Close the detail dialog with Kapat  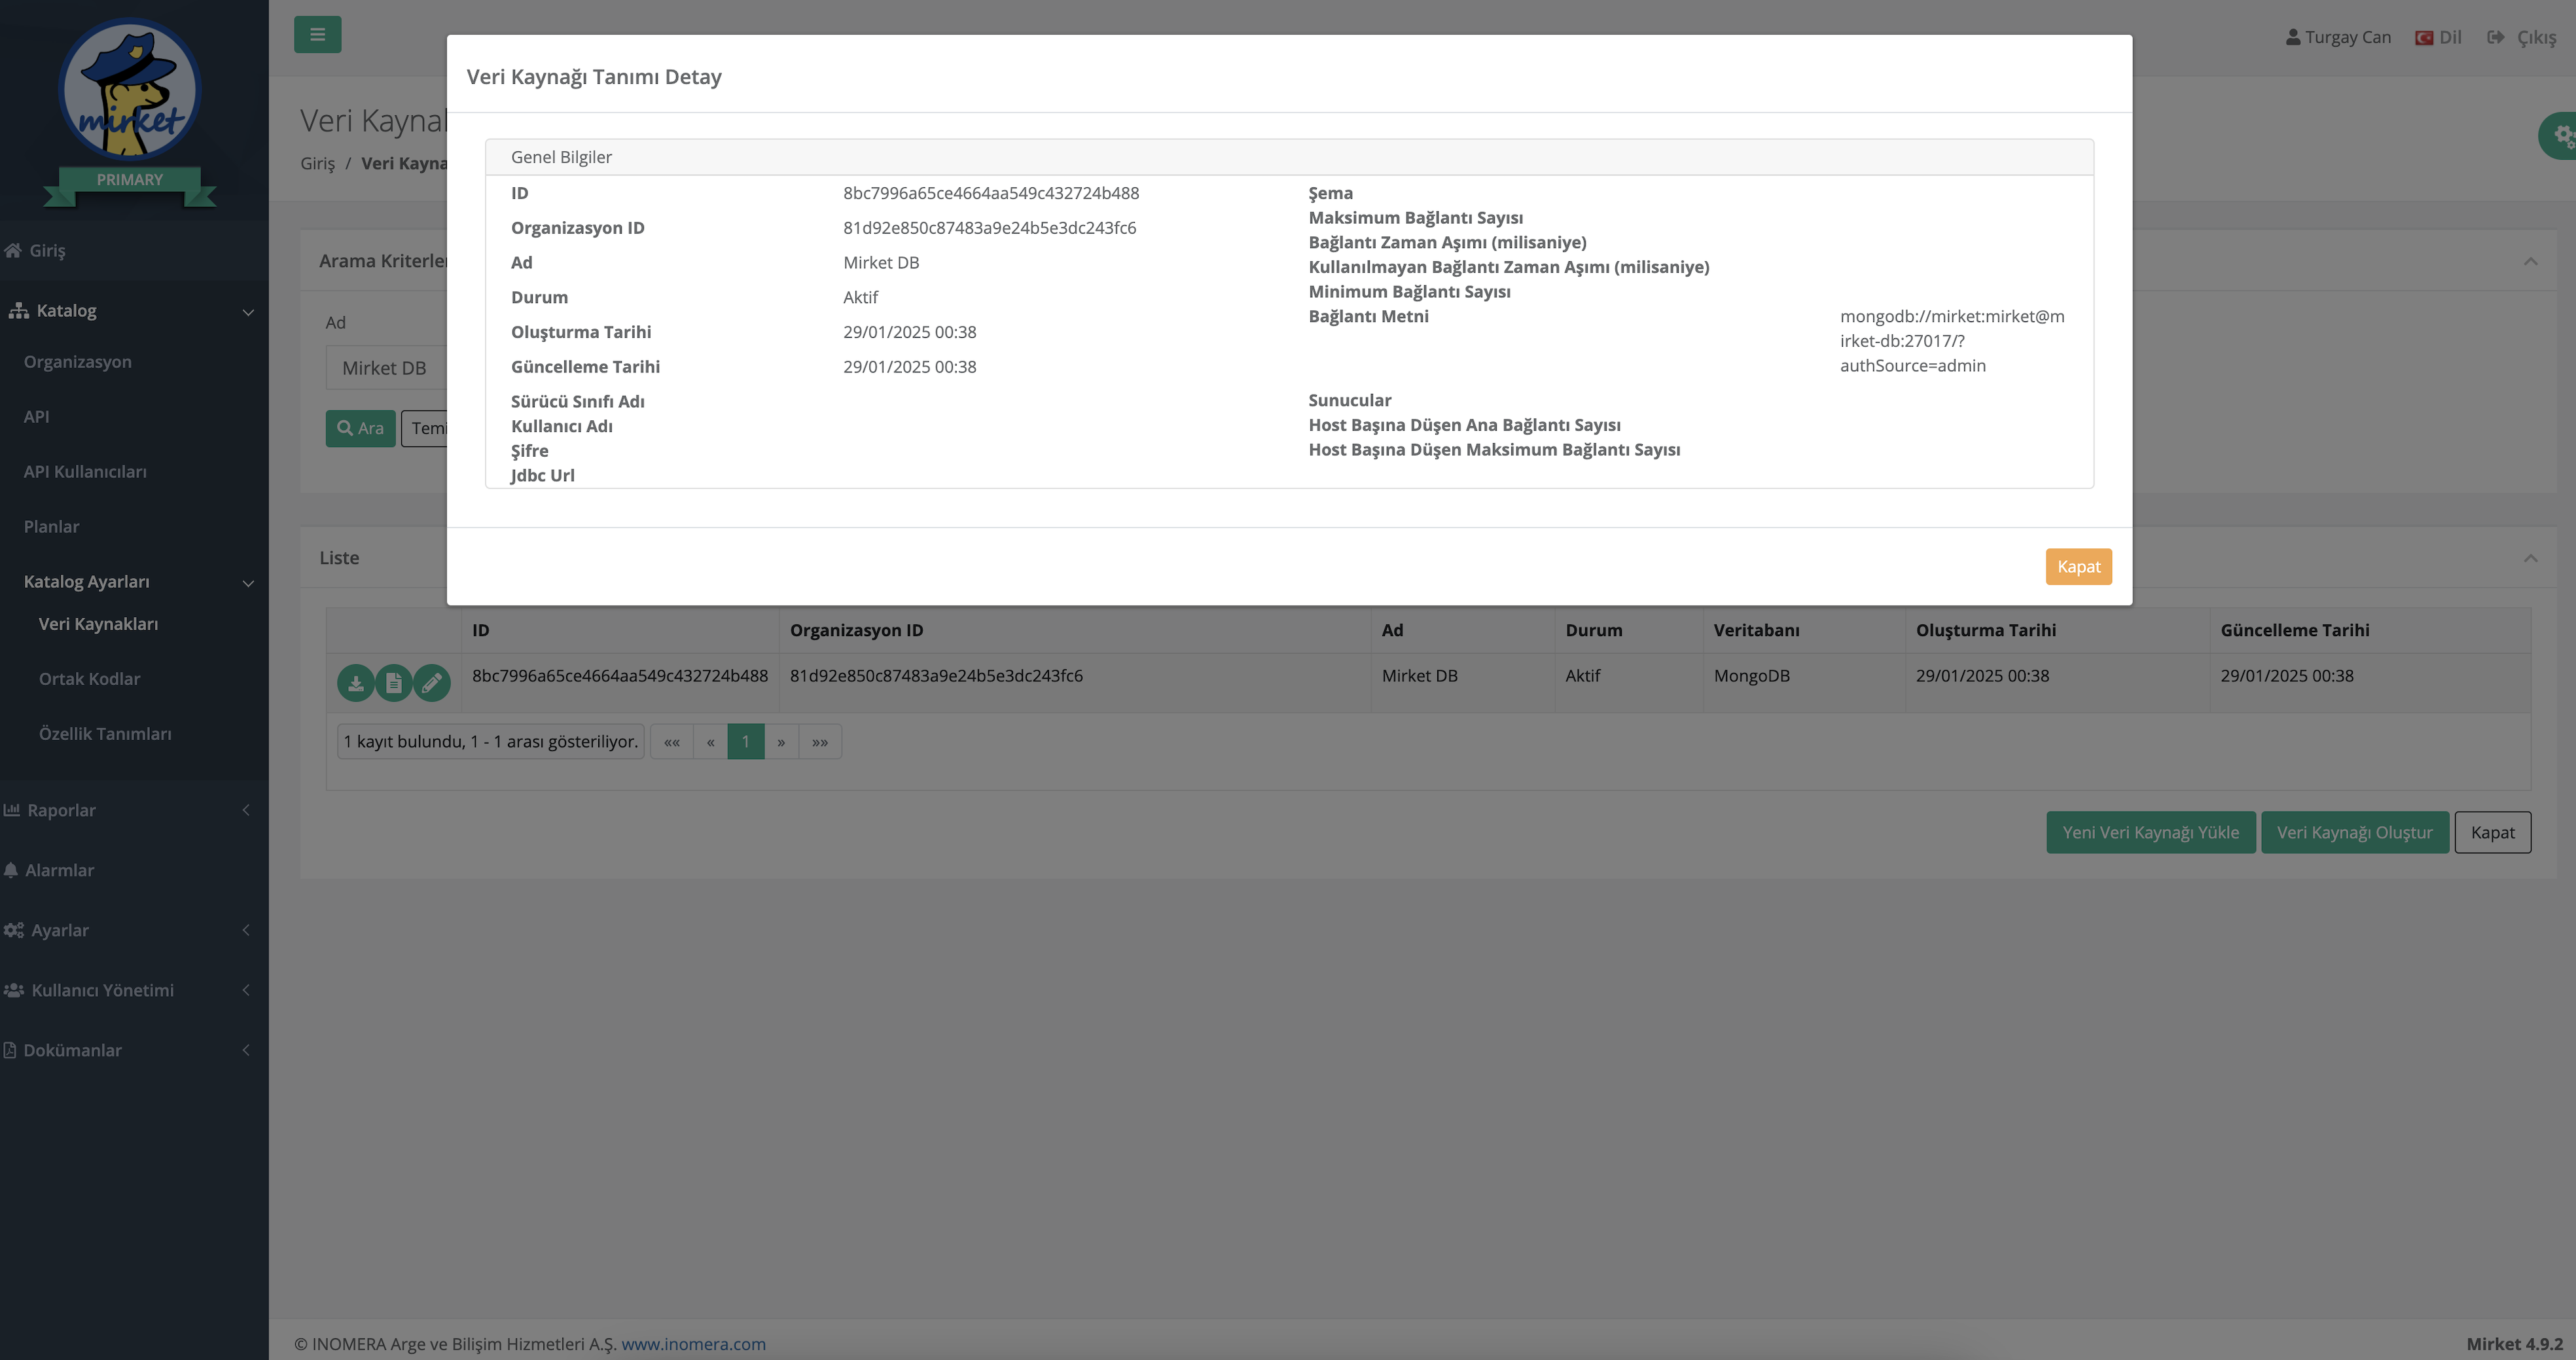(2078, 566)
